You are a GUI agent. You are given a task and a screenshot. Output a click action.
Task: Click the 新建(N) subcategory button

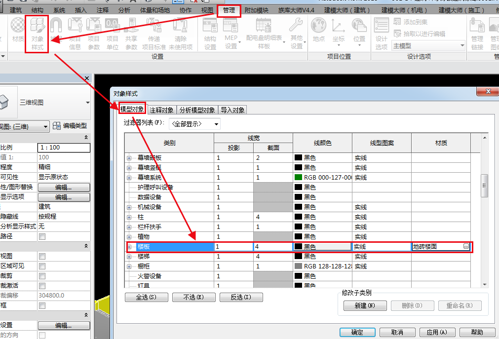pos(365,305)
